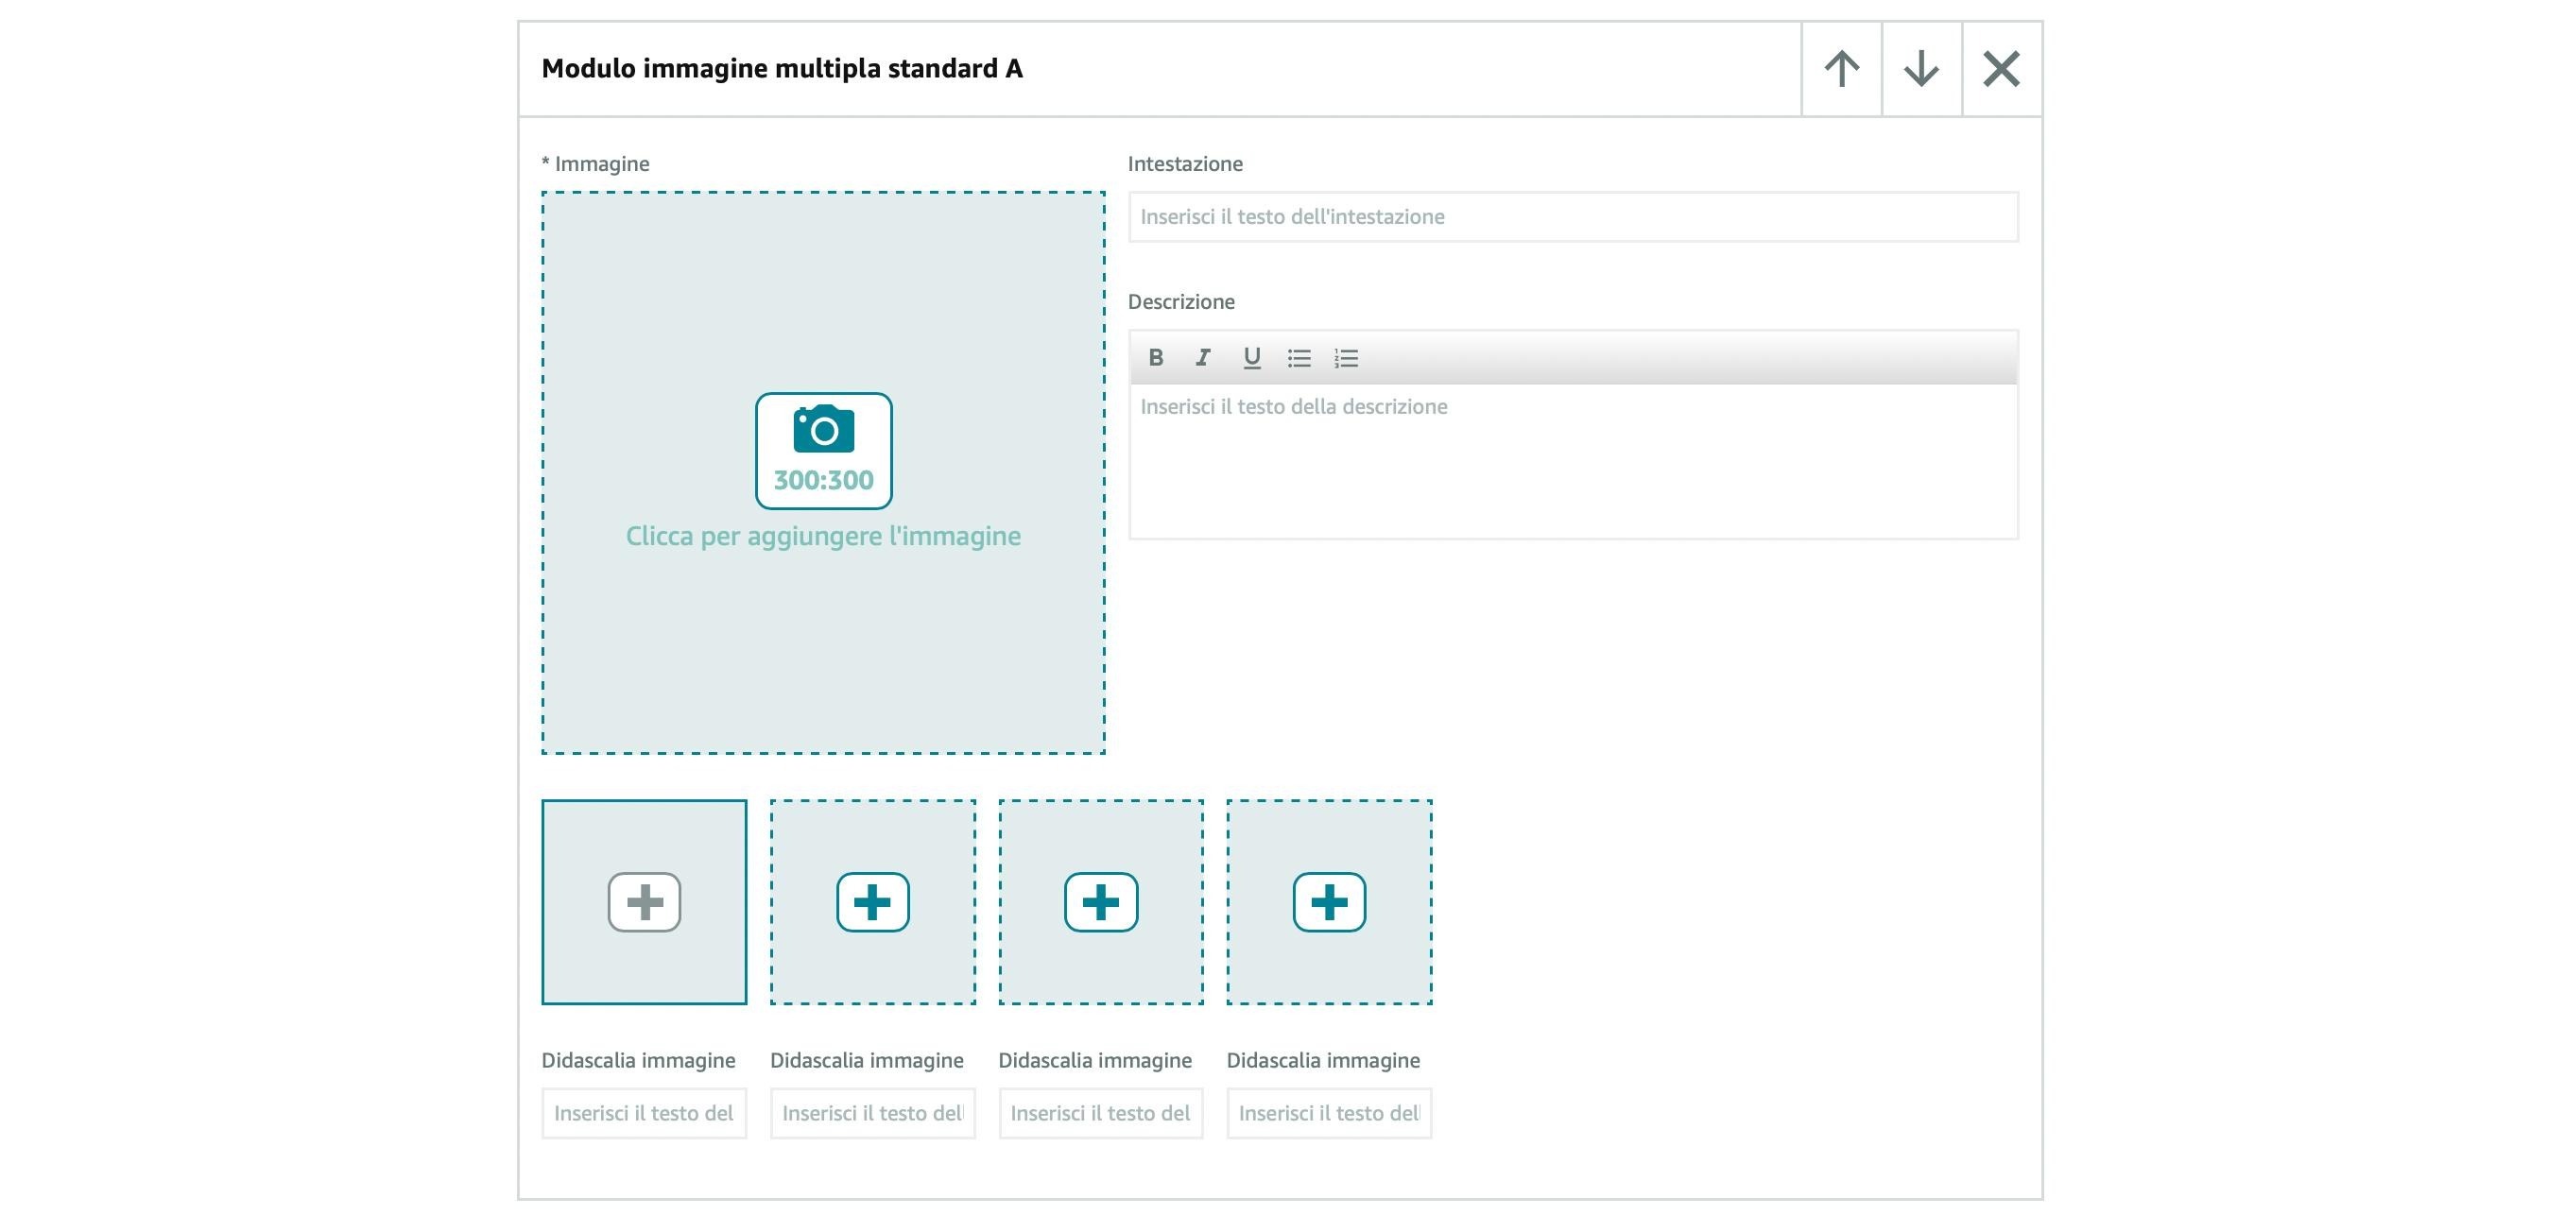Viewport: 2564px width, 1215px height.
Task: Focus the fourth Didascalia immagine field
Action: point(1330,1114)
